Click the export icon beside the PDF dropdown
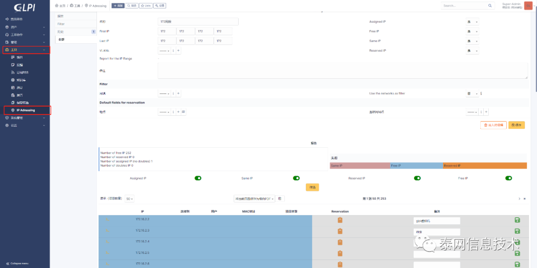Image resolution: width=537 pixels, height=268 pixels. 280,198
